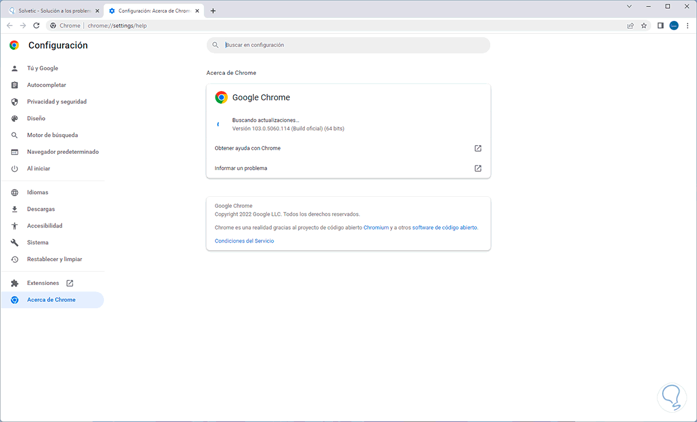697x422 pixels.
Task: Open Condiciones del Servicio link
Action: (x=244, y=241)
